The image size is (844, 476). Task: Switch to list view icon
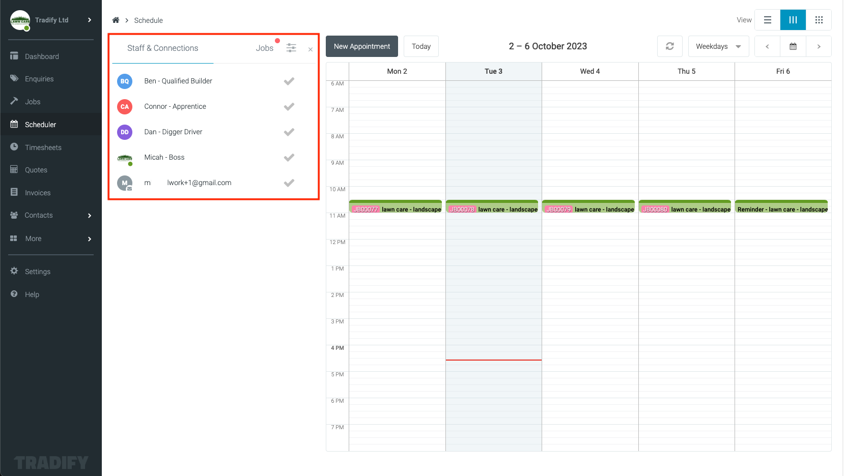(767, 20)
